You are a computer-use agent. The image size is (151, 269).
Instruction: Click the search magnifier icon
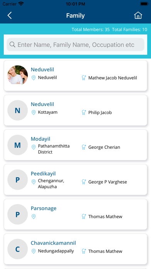(x=12, y=44)
